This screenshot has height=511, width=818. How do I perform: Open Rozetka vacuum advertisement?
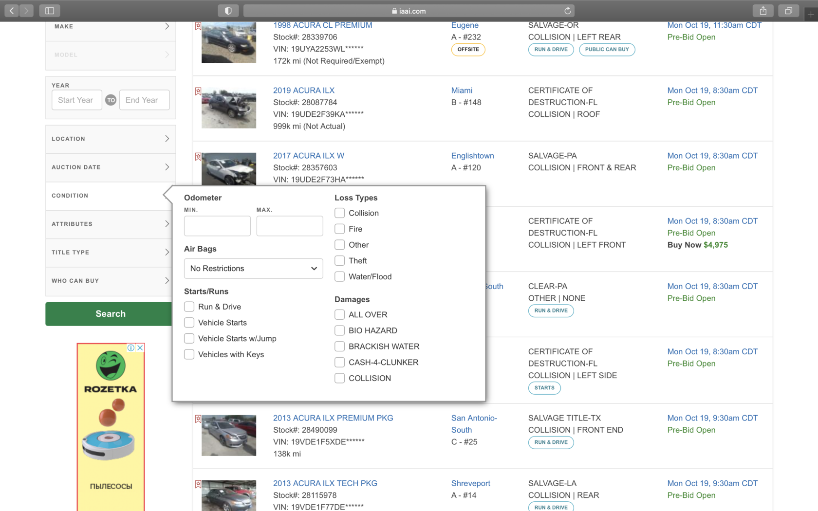pyautogui.click(x=111, y=427)
